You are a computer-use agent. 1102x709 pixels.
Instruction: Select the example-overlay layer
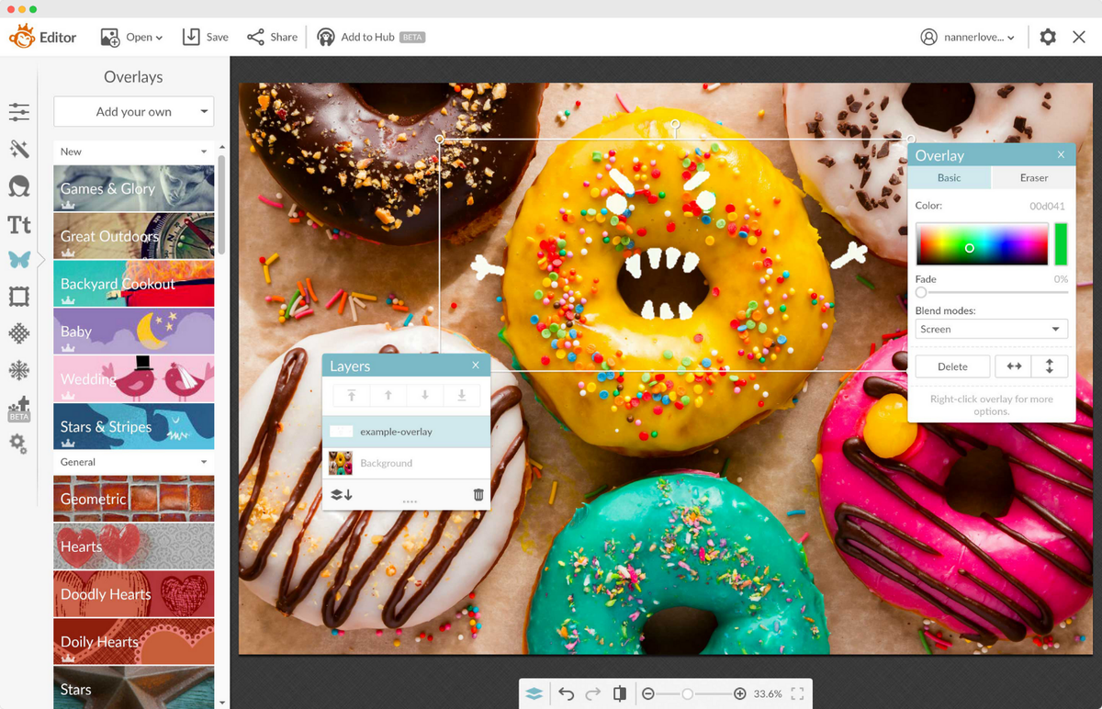point(406,432)
